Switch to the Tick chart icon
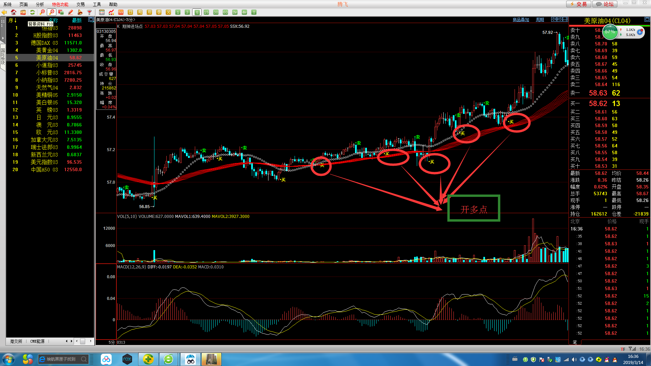Screen dimensions: 651x366 pos(121,12)
